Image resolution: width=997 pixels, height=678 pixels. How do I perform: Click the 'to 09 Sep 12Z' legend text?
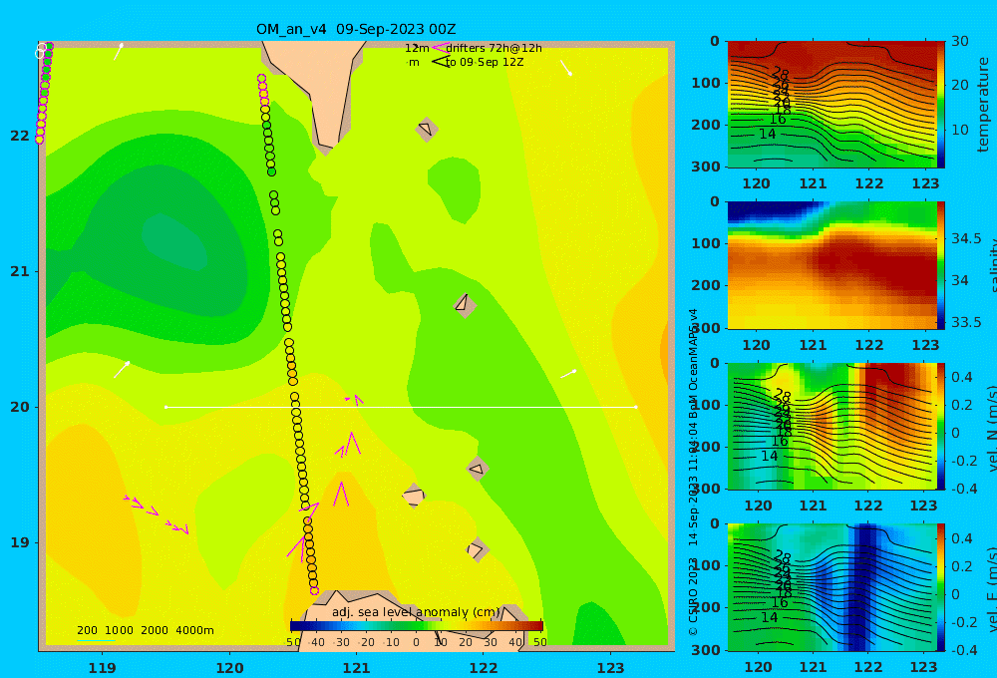[x=485, y=62]
